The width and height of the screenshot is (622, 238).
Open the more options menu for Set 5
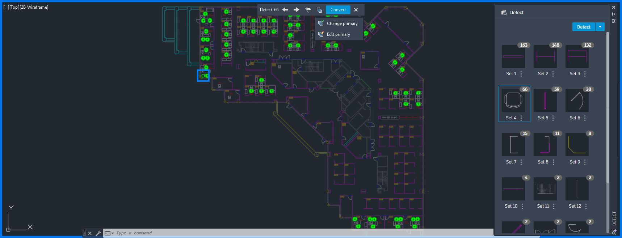coord(553,118)
